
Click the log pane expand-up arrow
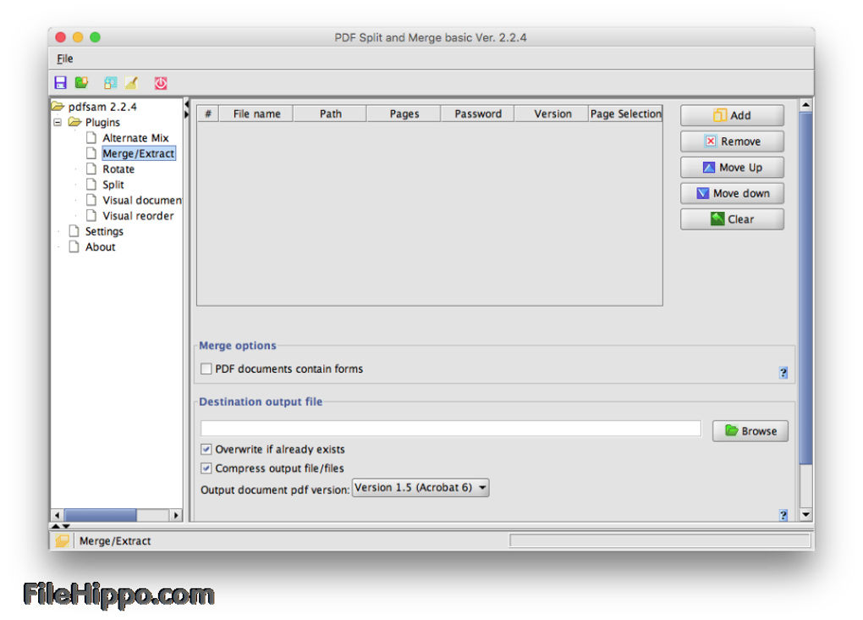pyautogui.click(x=56, y=526)
